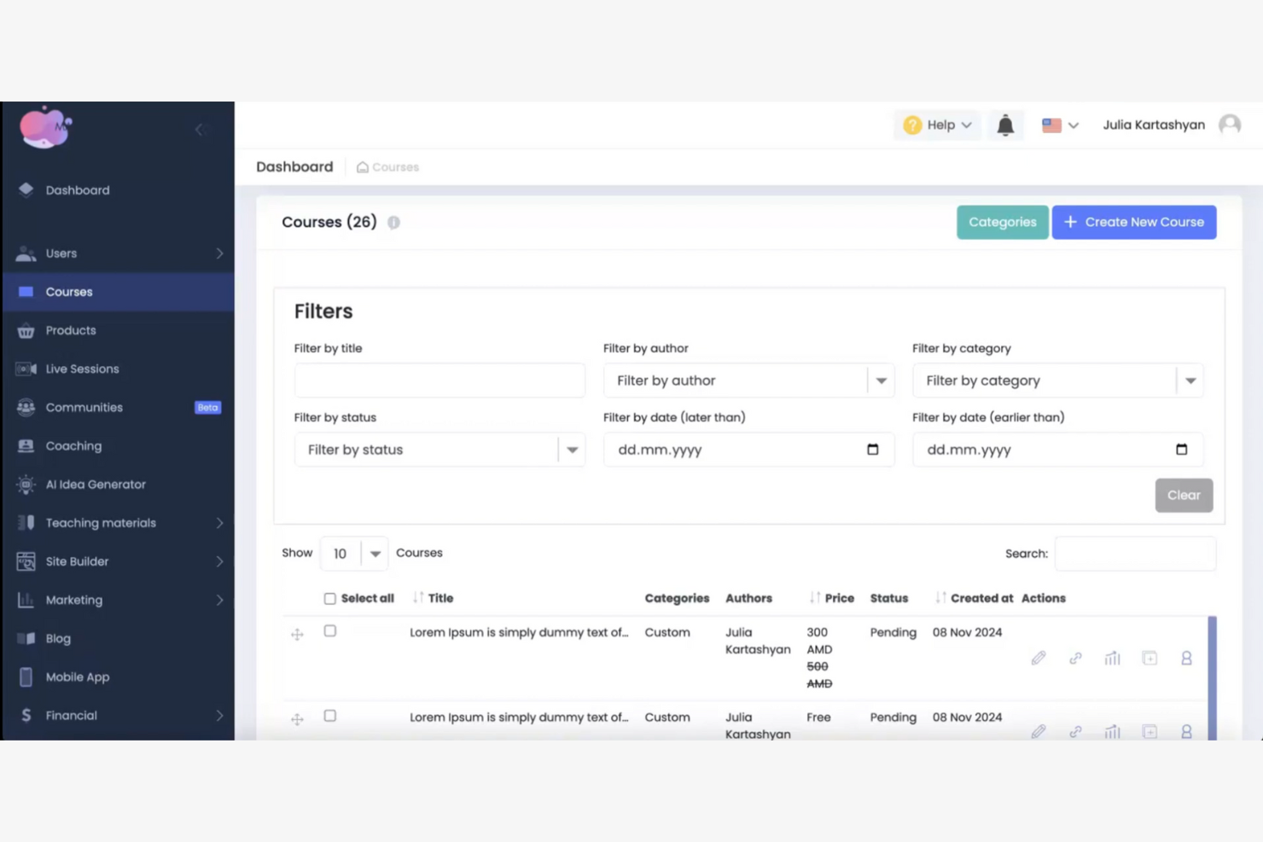Click the edit pencil icon on the first course
The height and width of the screenshot is (842, 1263).
click(1039, 658)
